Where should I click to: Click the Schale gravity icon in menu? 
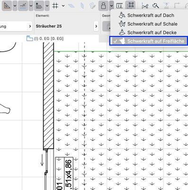(122, 24)
